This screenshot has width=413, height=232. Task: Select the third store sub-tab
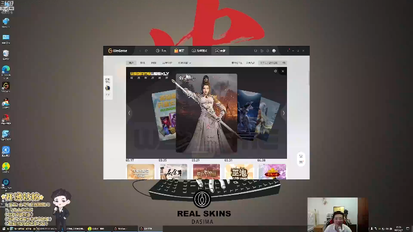pyautogui.click(x=153, y=63)
